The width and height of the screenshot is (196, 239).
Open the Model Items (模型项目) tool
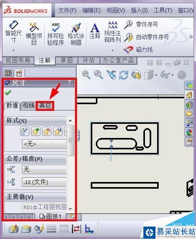[34, 34]
